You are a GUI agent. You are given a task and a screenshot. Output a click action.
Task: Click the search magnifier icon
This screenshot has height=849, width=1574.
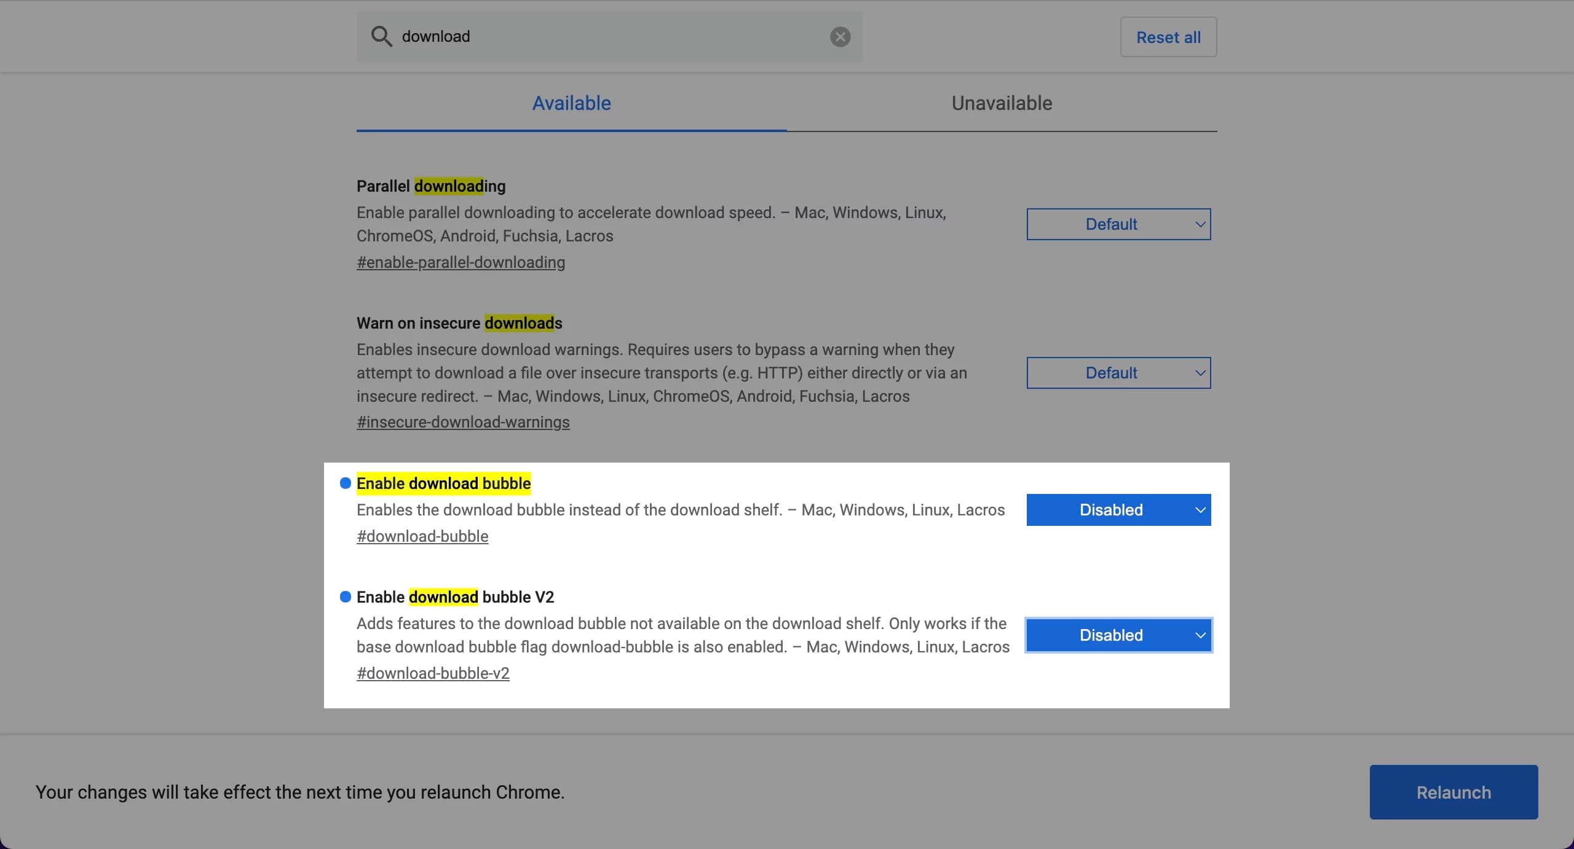point(381,36)
